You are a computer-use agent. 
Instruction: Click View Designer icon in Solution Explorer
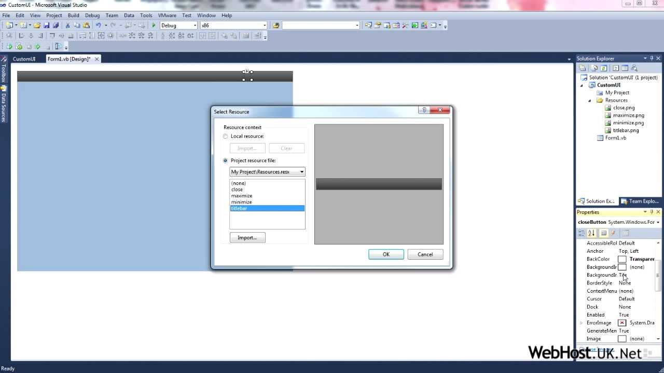coord(625,68)
